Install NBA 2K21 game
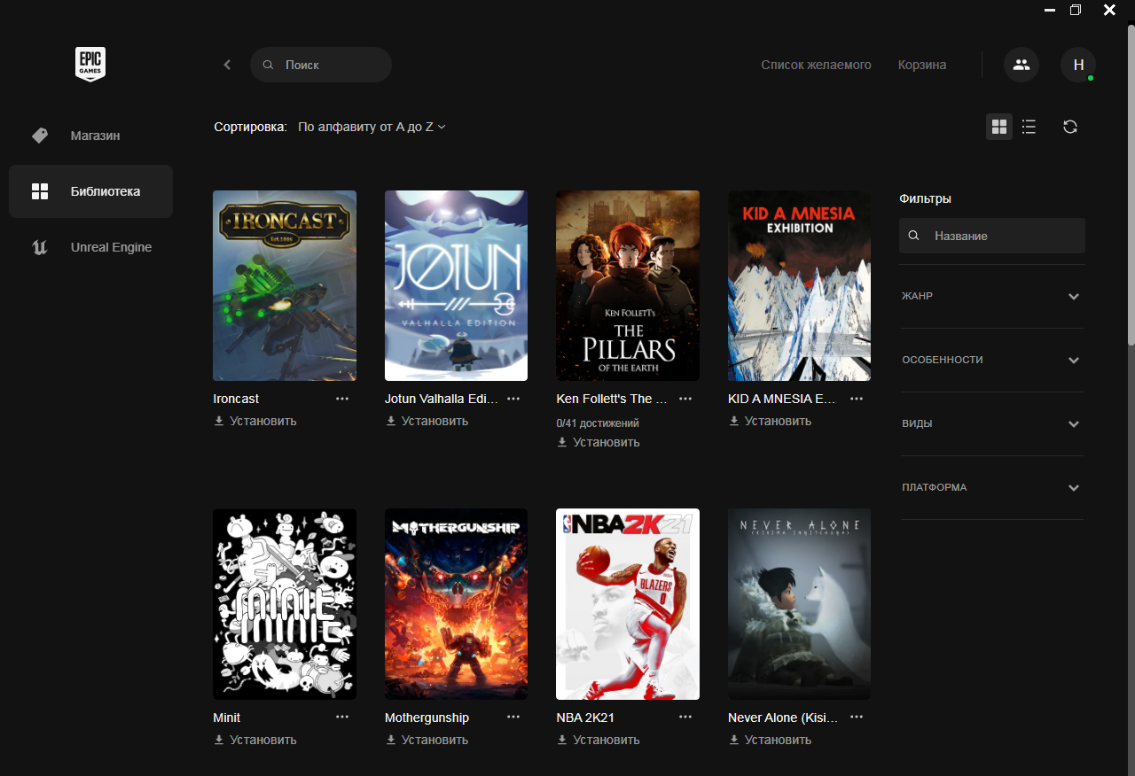Viewport: 1135px width, 776px height. click(x=599, y=740)
